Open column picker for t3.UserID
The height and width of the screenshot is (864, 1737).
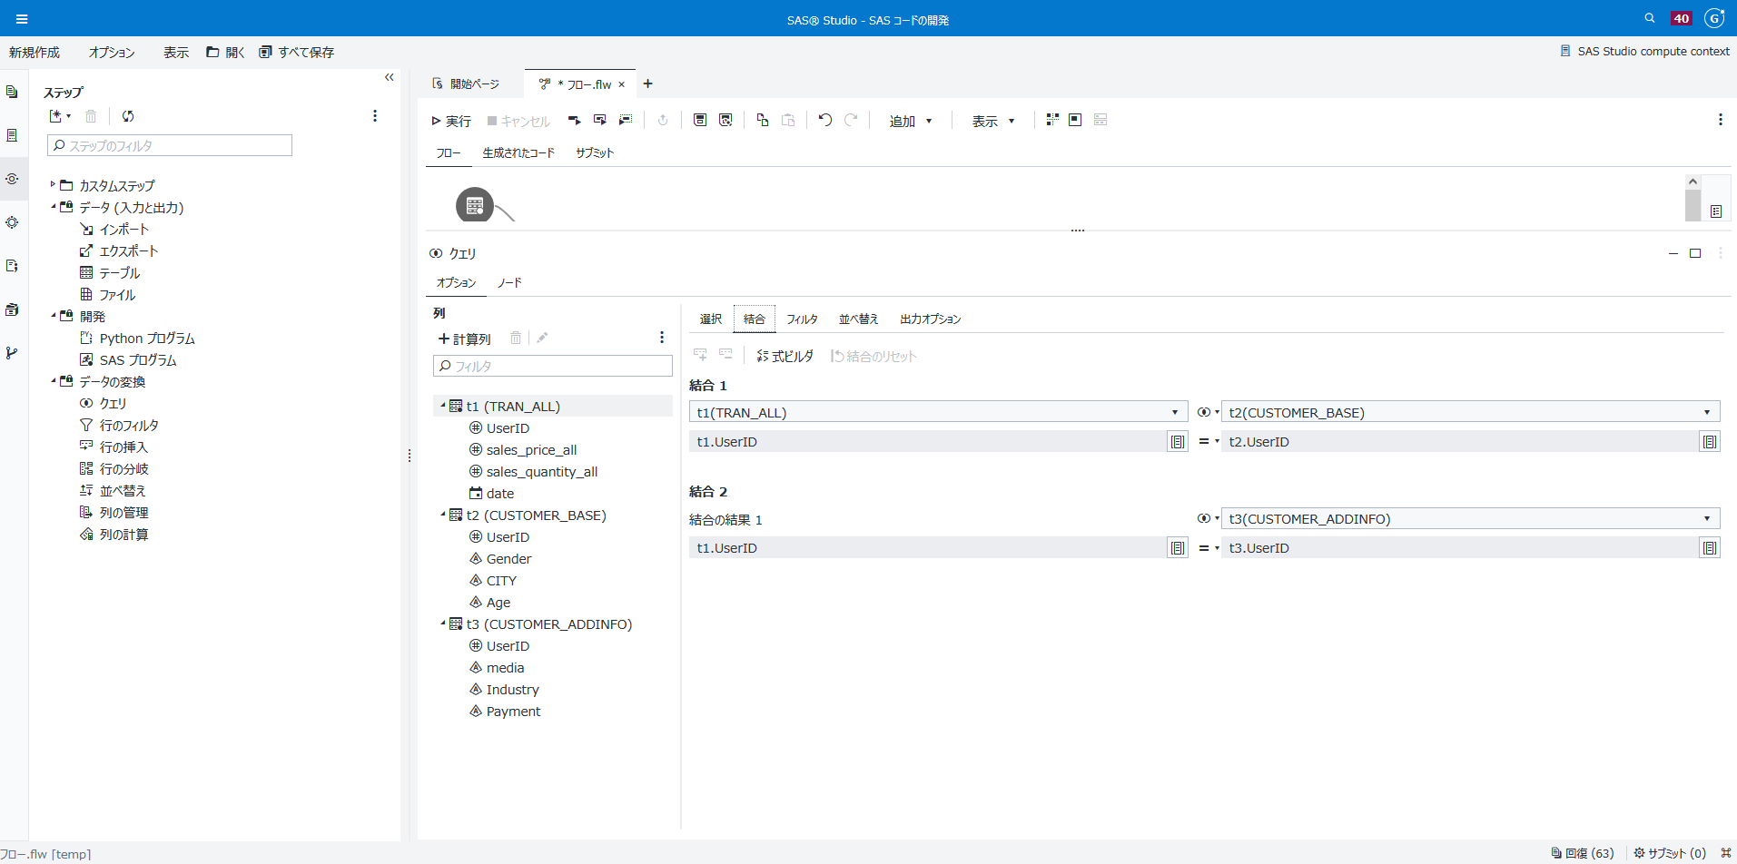pos(1710,548)
